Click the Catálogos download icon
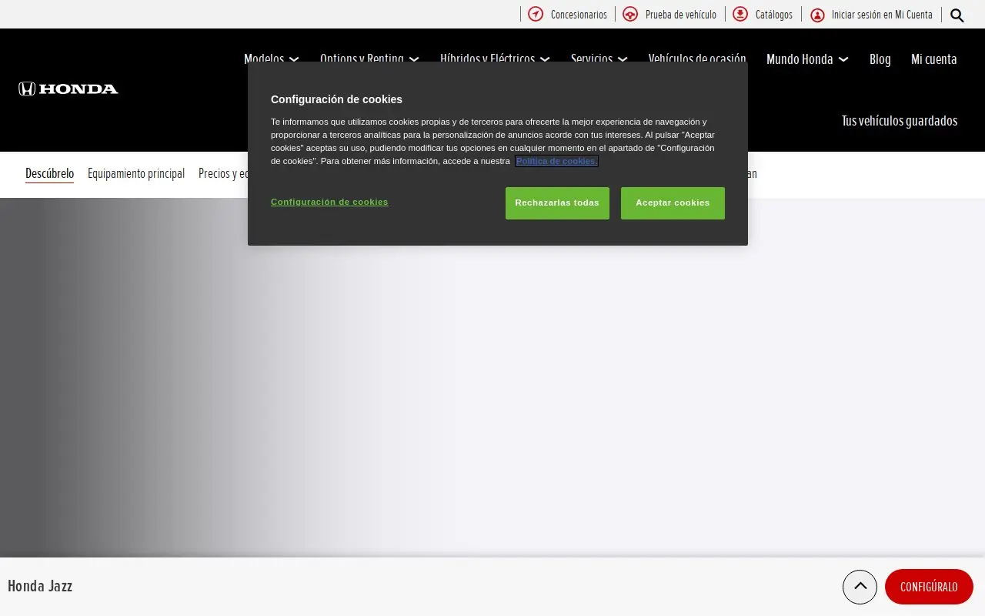 [x=740, y=14]
